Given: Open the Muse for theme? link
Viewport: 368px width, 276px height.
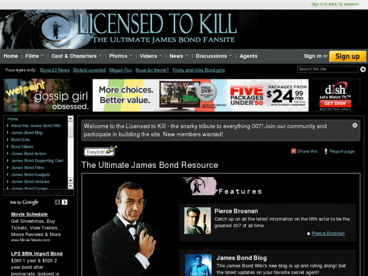Looking at the screenshot, I should (152, 70).
